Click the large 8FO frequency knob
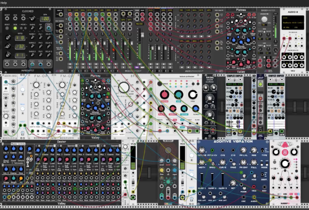The height and width of the screenshot is (210, 309). tap(124, 88)
